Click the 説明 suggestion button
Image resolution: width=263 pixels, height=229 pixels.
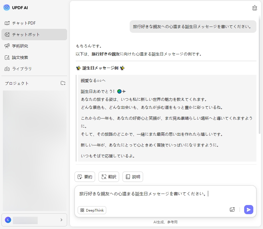pos(132,177)
